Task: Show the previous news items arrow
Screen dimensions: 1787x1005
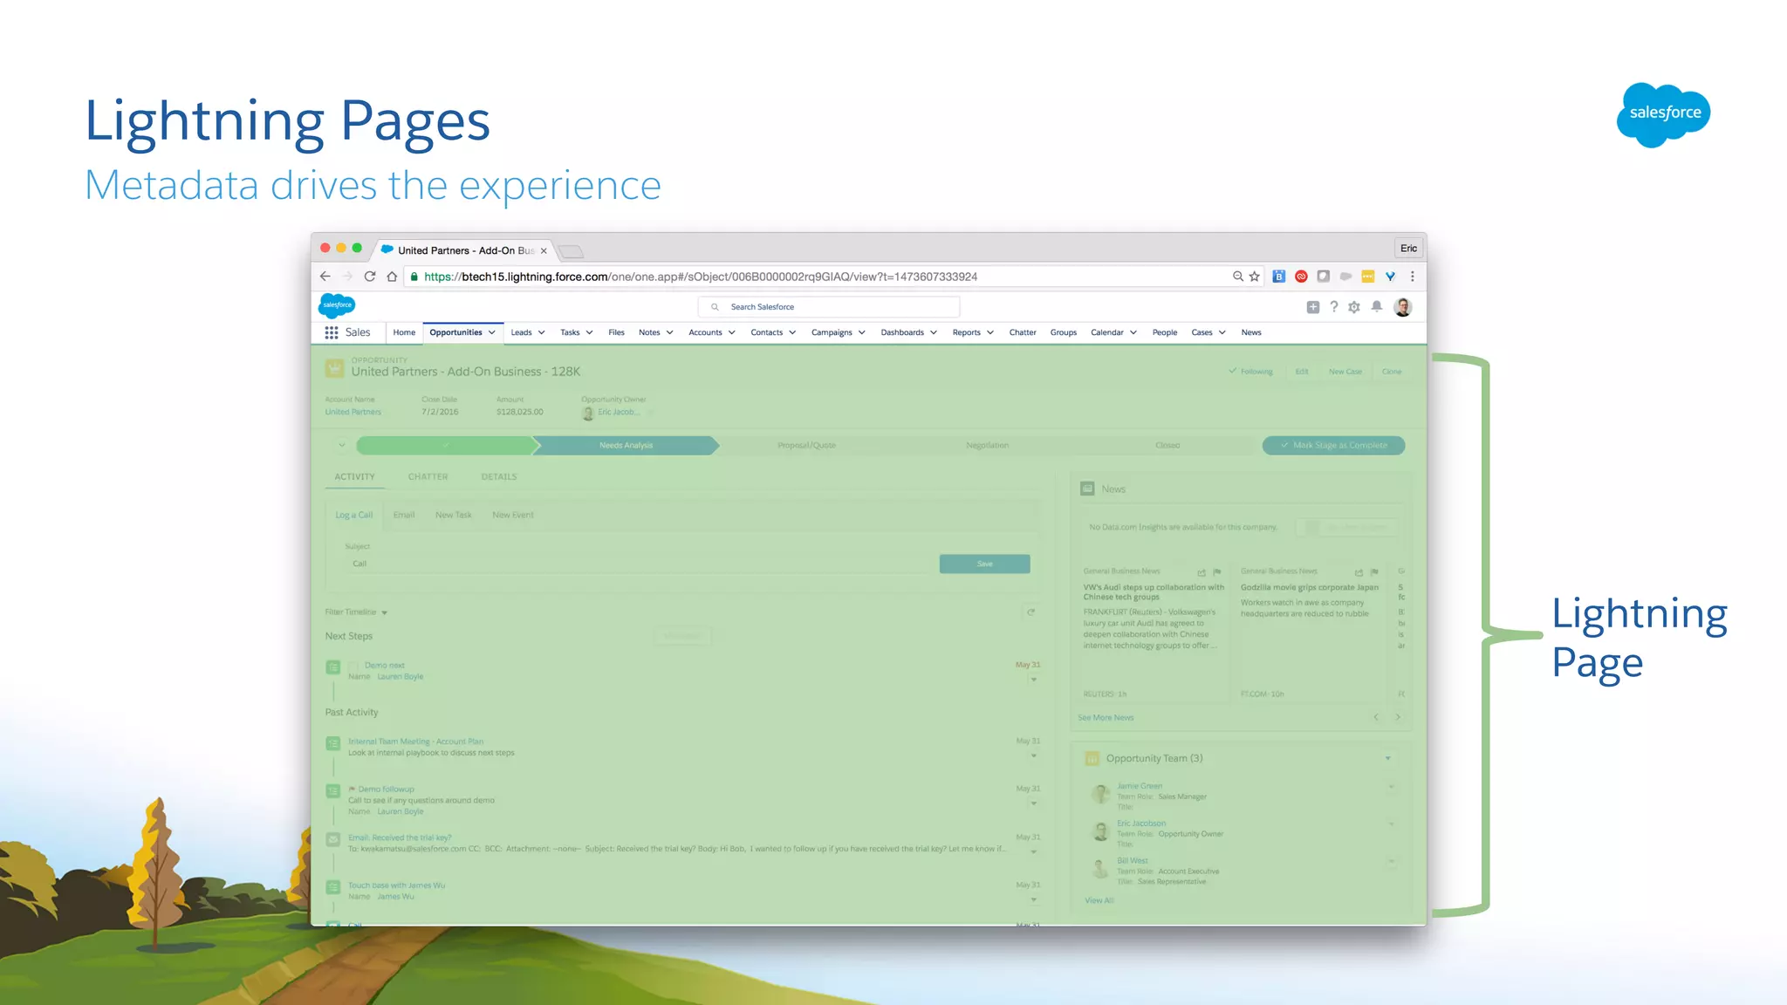Action: tap(1376, 717)
